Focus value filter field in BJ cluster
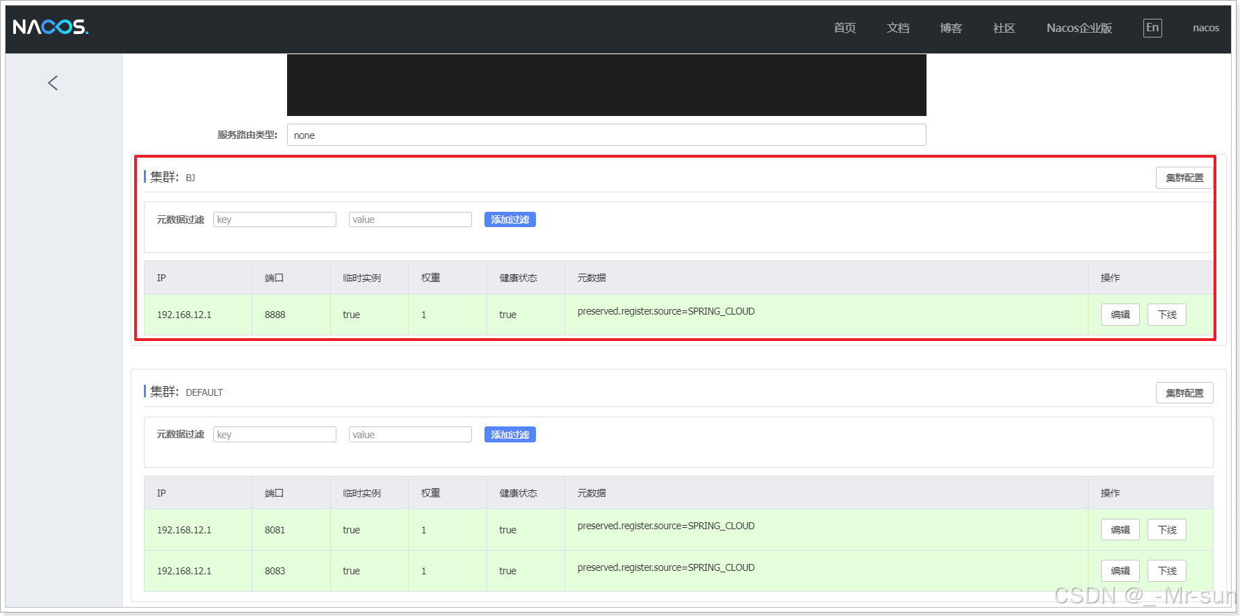This screenshot has width=1240, height=616. click(x=410, y=219)
